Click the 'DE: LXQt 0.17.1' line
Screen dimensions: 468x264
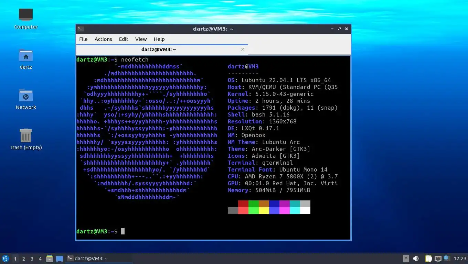point(253,128)
